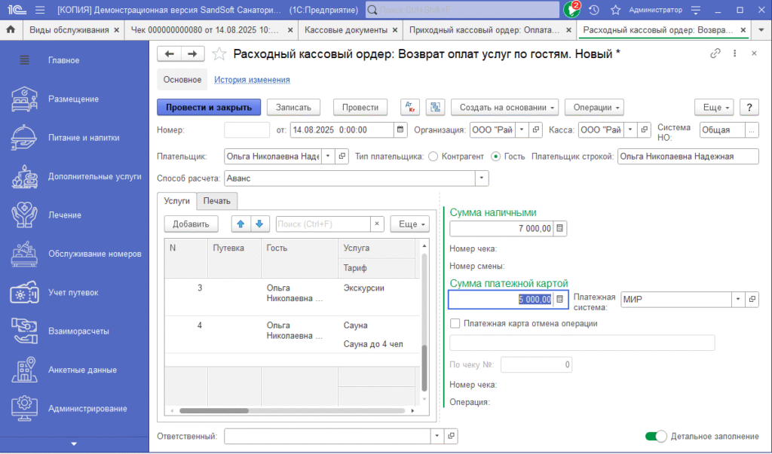Screen dimensions: 772x454
Task: Click the horizontal scrollbar of services table
Action: pos(249,411)
